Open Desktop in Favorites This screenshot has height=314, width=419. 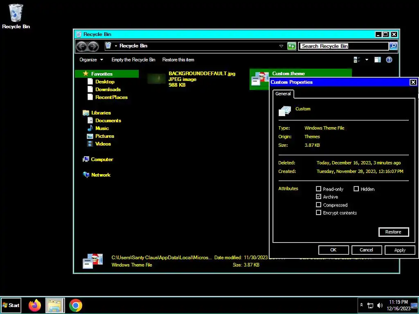point(105,82)
